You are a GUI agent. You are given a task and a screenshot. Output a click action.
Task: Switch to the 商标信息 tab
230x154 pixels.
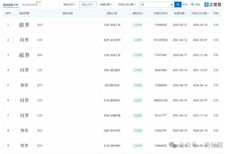(10, 5)
